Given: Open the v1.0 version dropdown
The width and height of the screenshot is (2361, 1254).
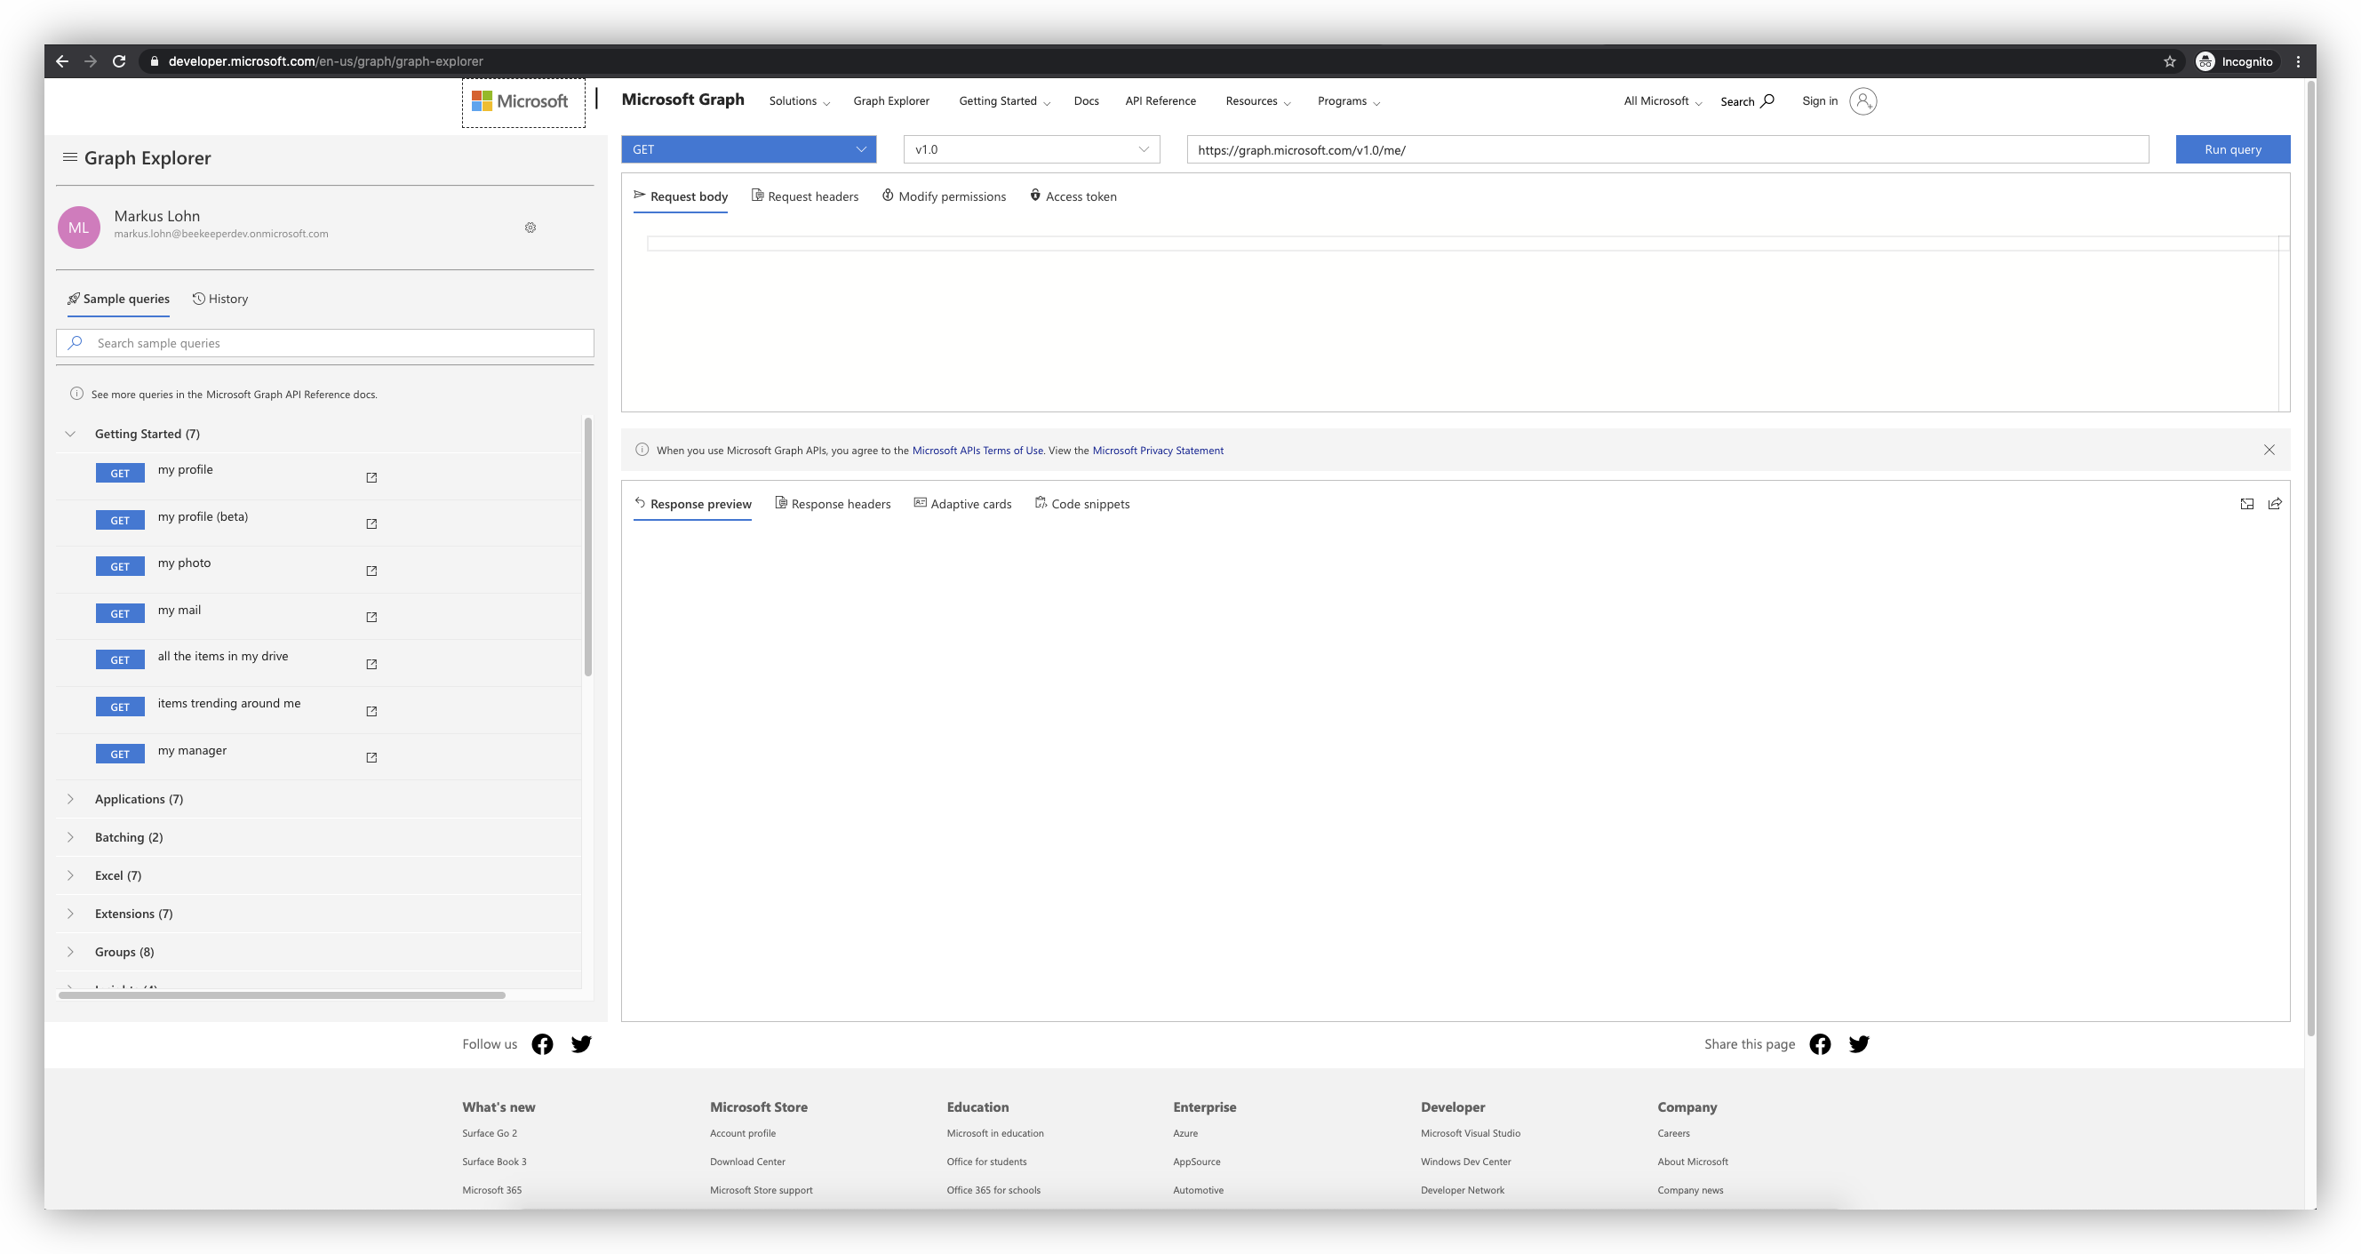Looking at the screenshot, I should pos(1031,149).
